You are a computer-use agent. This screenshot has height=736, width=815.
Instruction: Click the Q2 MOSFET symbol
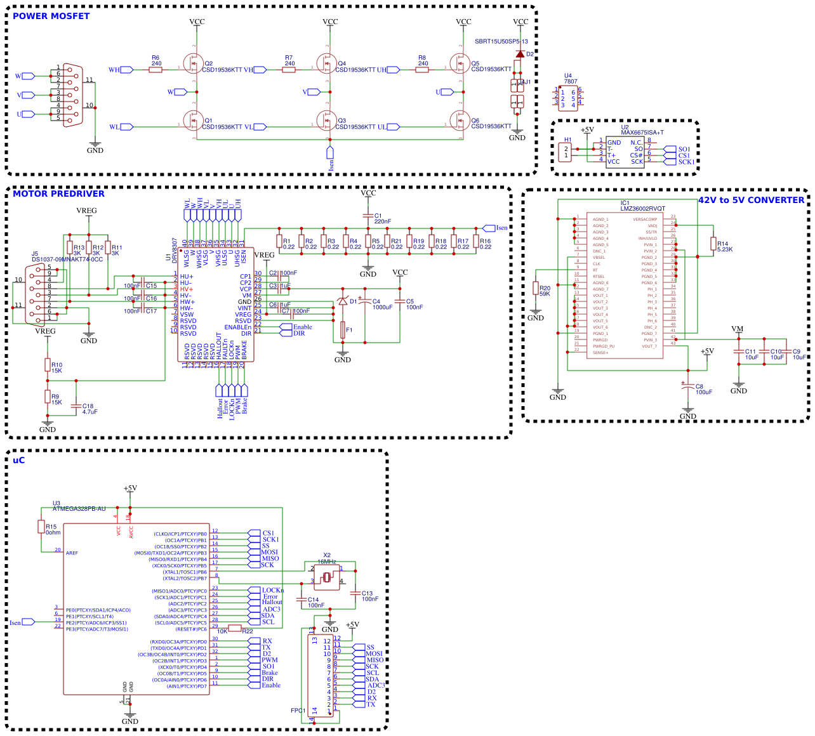point(192,63)
